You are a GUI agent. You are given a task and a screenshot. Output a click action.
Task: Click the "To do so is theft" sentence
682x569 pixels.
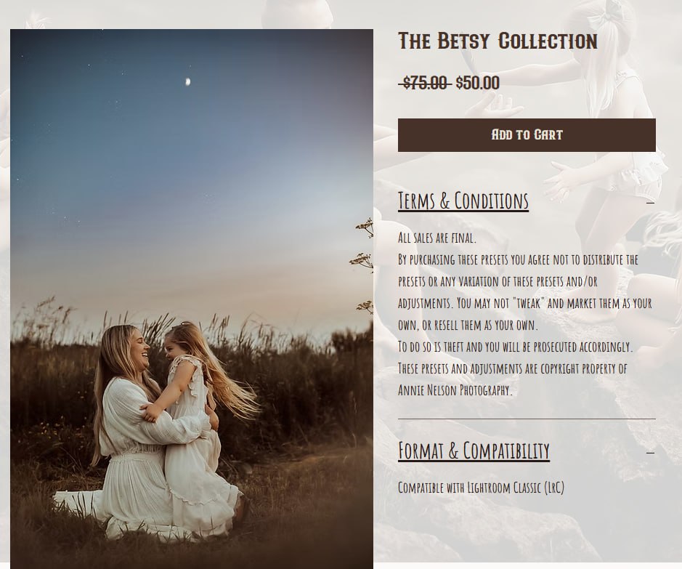click(515, 347)
